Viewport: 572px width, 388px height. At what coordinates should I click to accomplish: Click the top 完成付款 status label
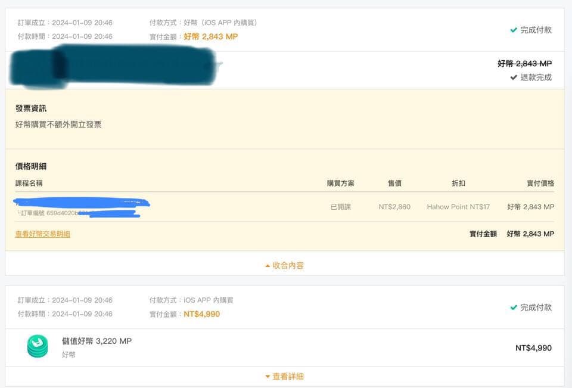click(536, 30)
